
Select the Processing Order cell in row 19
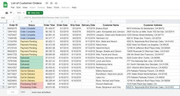31,84
